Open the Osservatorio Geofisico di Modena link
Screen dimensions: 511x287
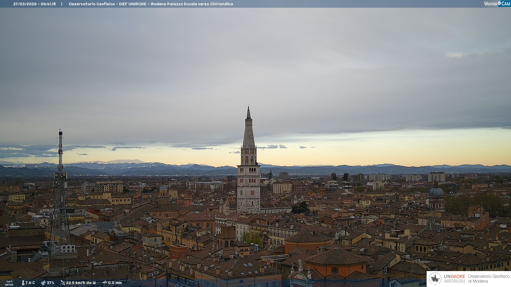click(x=489, y=278)
